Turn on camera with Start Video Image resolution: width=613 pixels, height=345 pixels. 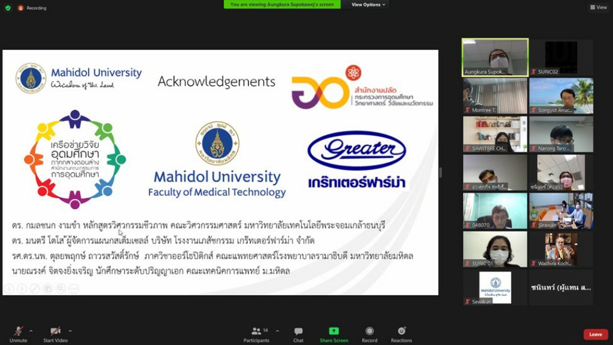pos(56,335)
